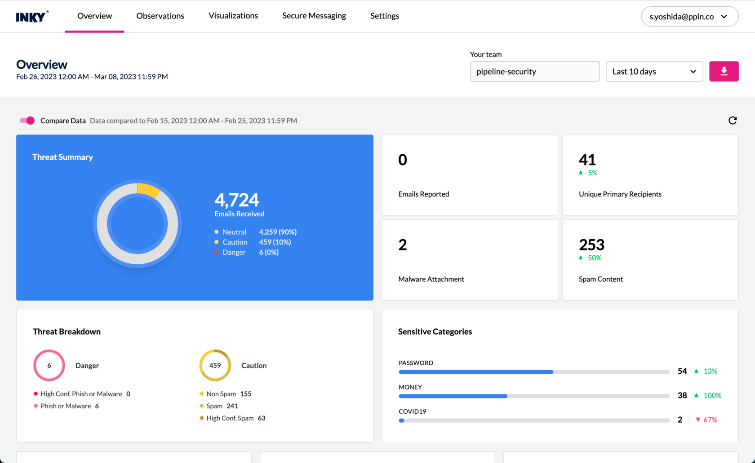Viewport: 755px width, 463px height.
Task: Download the overview report
Action: coord(724,71)
